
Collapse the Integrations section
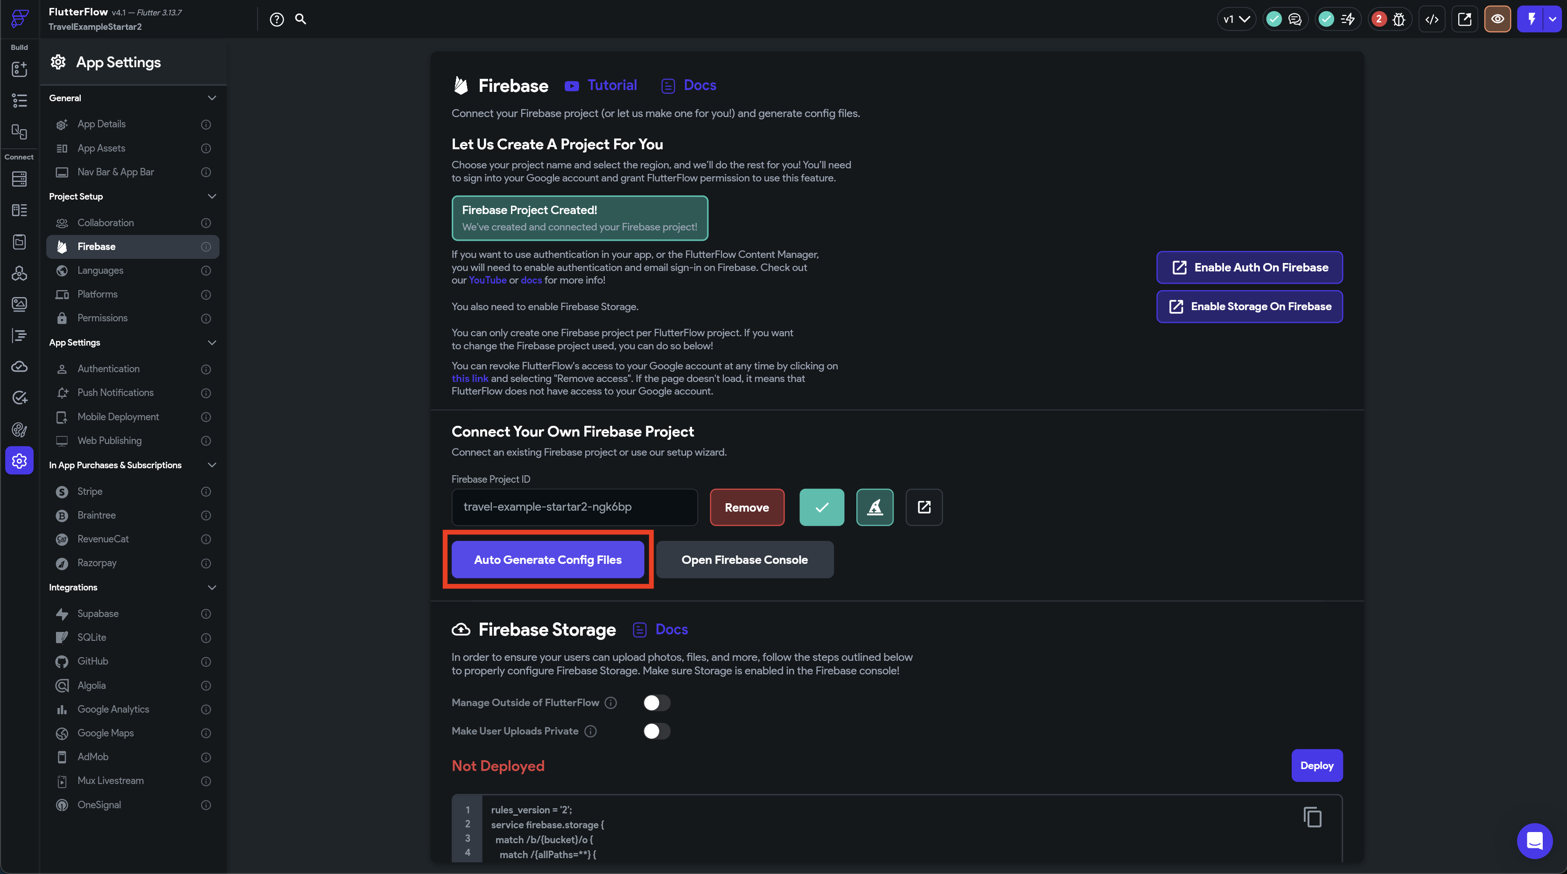(212, 587)
